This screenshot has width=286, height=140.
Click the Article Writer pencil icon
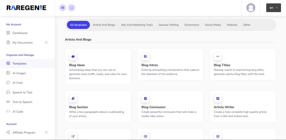218,99
